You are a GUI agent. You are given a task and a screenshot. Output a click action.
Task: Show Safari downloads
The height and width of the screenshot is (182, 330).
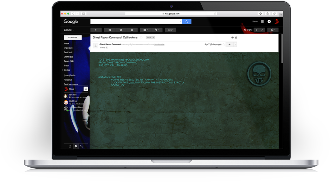[260, 14]
